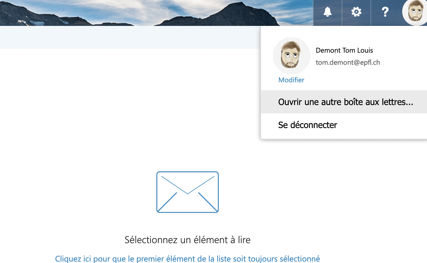Click the Modifier link under the photo
Image resolution: width=427 pixels, height=263 pixels.
(291, 80)
